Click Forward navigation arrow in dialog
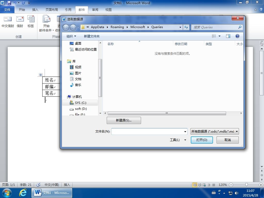 point(73,27)
